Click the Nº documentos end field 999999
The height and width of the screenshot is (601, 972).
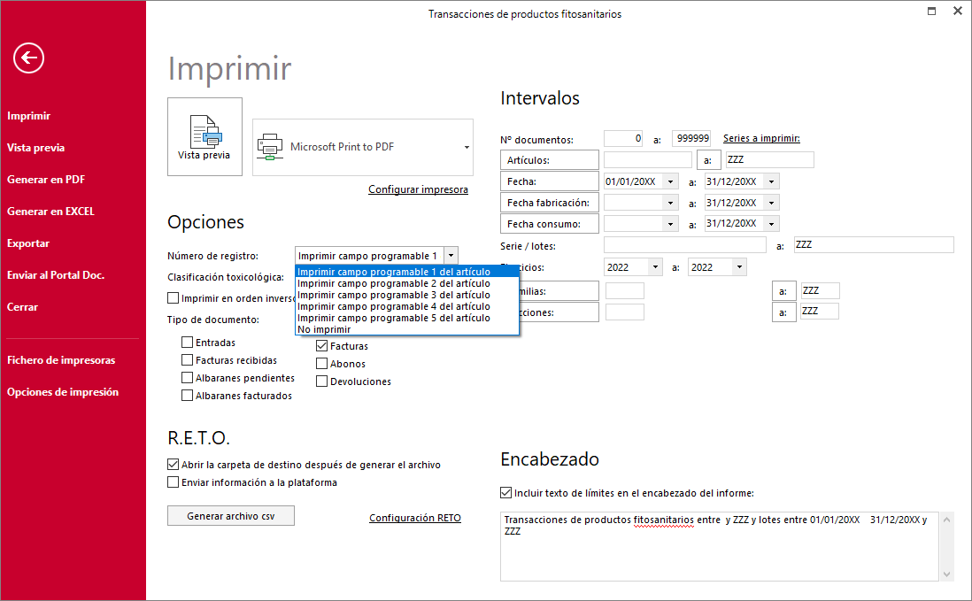(x=691, y=139)
